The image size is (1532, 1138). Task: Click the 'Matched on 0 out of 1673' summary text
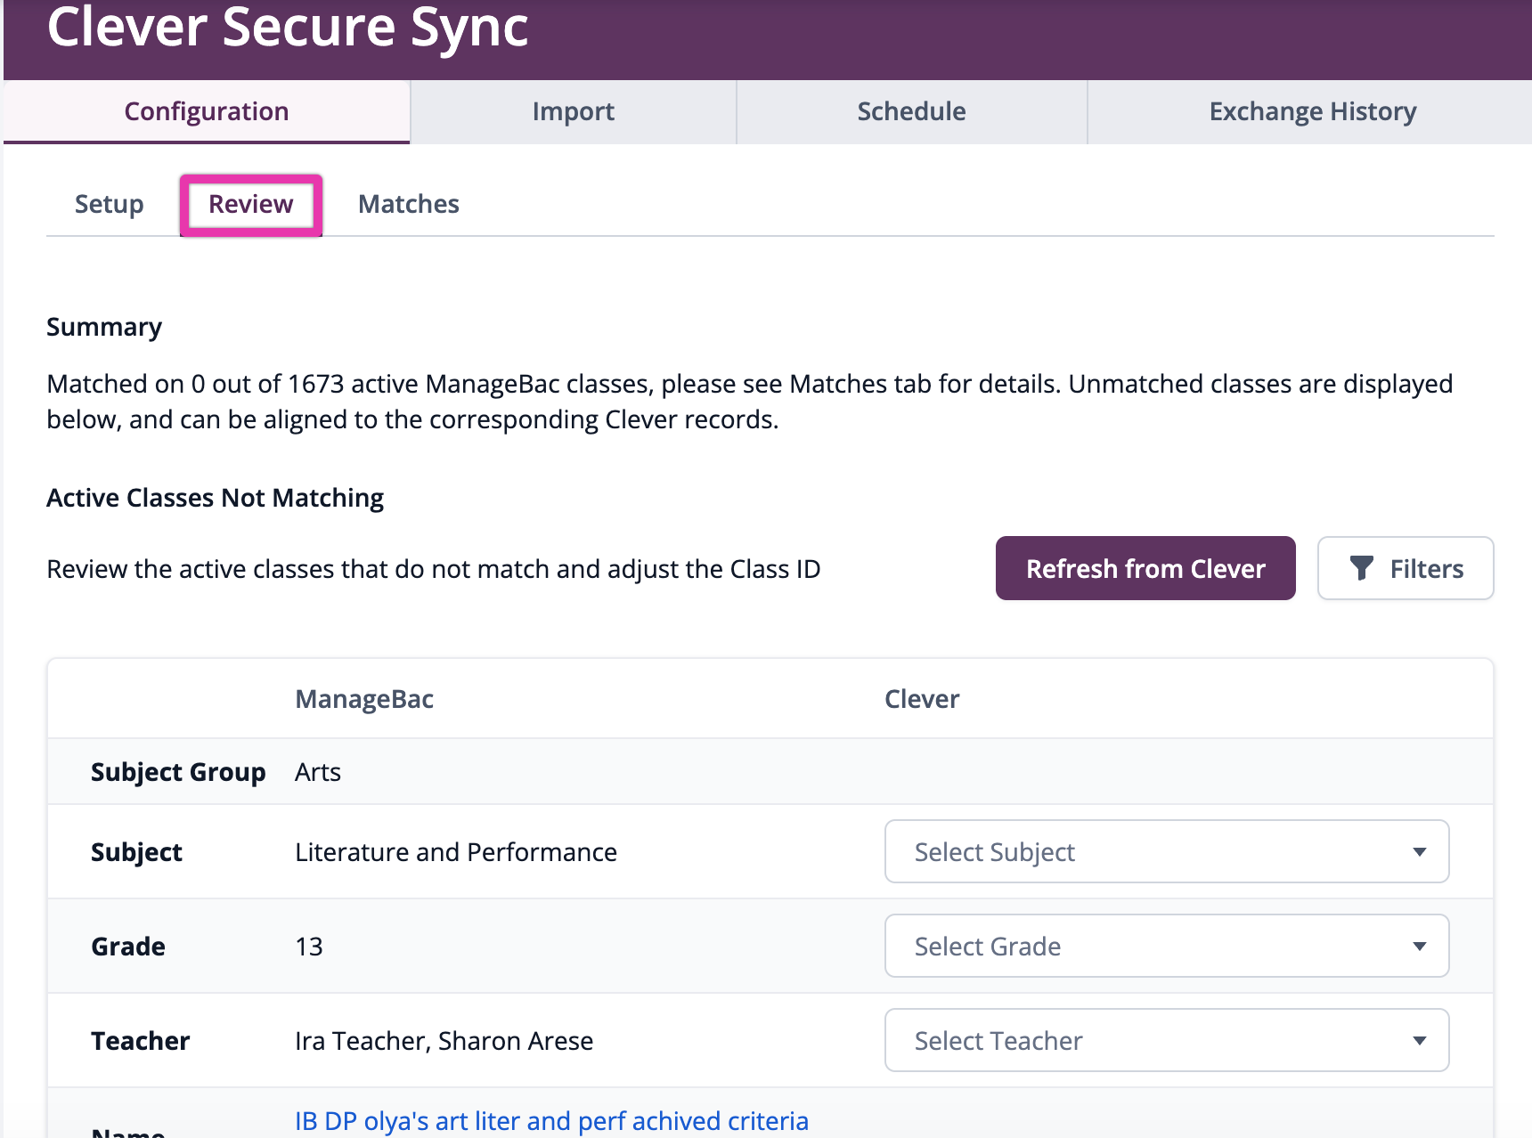(x=750, y=402)
